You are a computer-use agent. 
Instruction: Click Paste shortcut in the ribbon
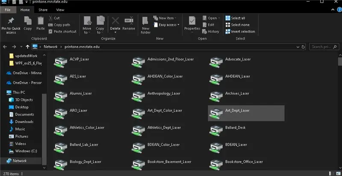62,32
